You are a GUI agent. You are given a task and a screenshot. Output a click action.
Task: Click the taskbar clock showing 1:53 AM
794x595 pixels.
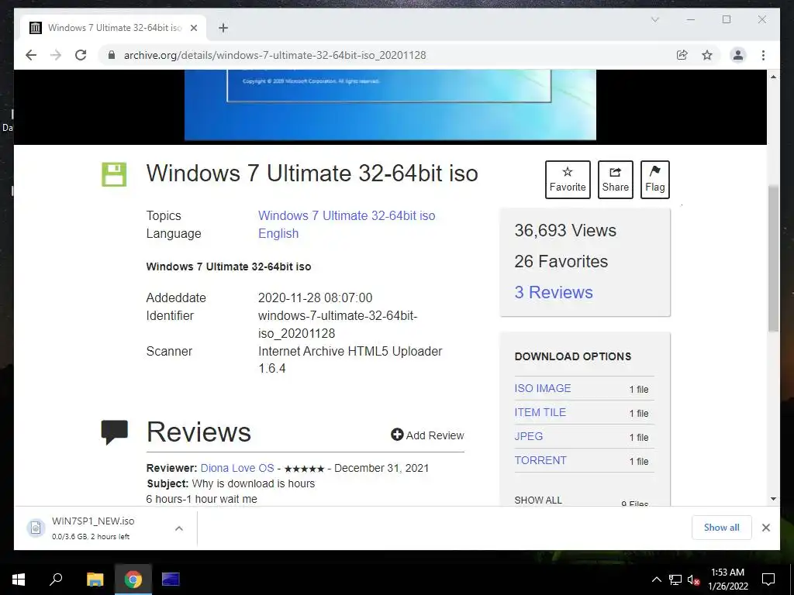(x=728, y=580)
